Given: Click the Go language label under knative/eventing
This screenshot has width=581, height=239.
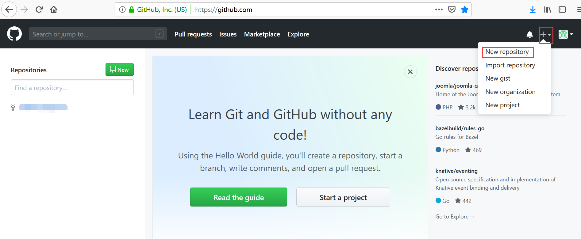Looking at the screenshot, I should pyautogui.click(x=446, y=201).
